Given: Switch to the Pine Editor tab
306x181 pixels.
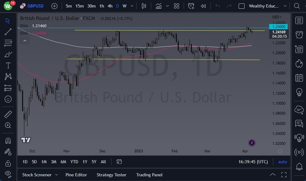Looking at the screenshot, I should click(76, 175).
